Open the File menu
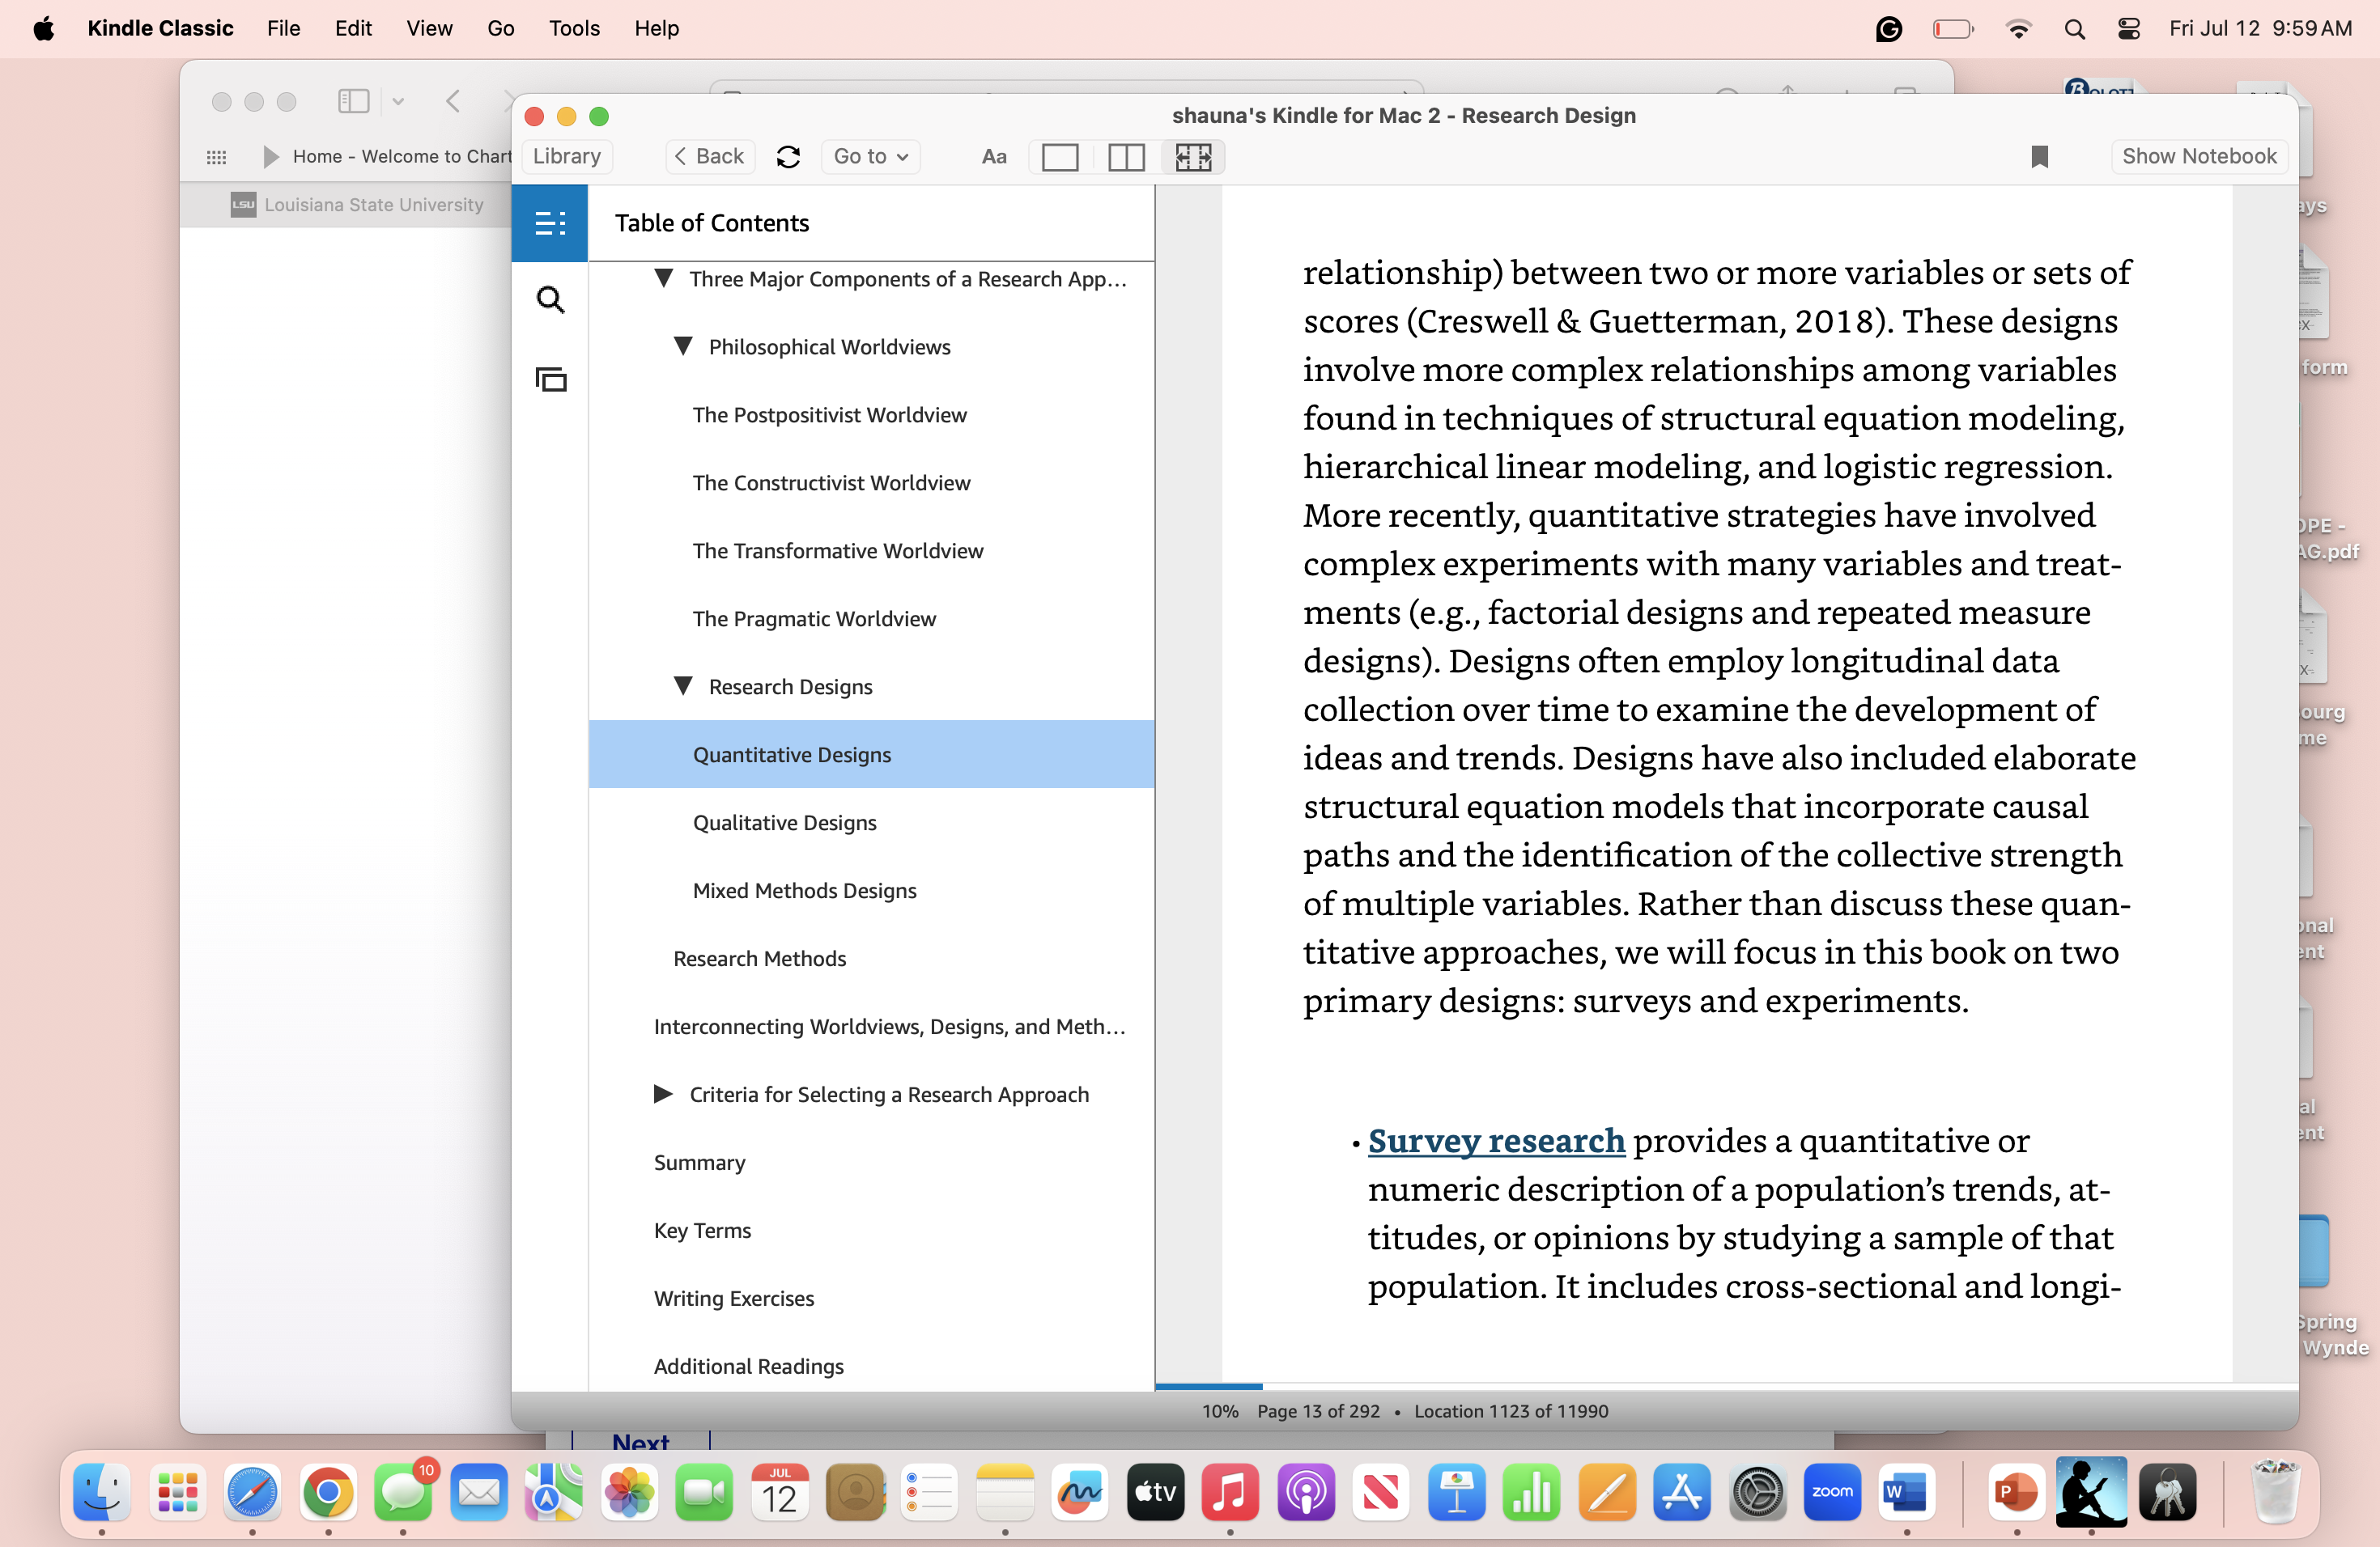 coord(283,28)
